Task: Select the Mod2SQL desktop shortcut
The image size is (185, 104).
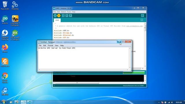Action: (x=15, y=5)
